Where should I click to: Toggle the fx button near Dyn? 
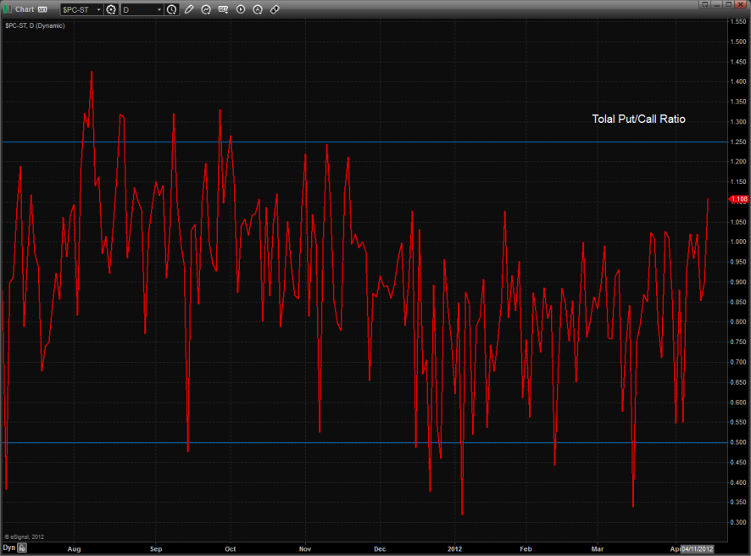coord(23,548)
